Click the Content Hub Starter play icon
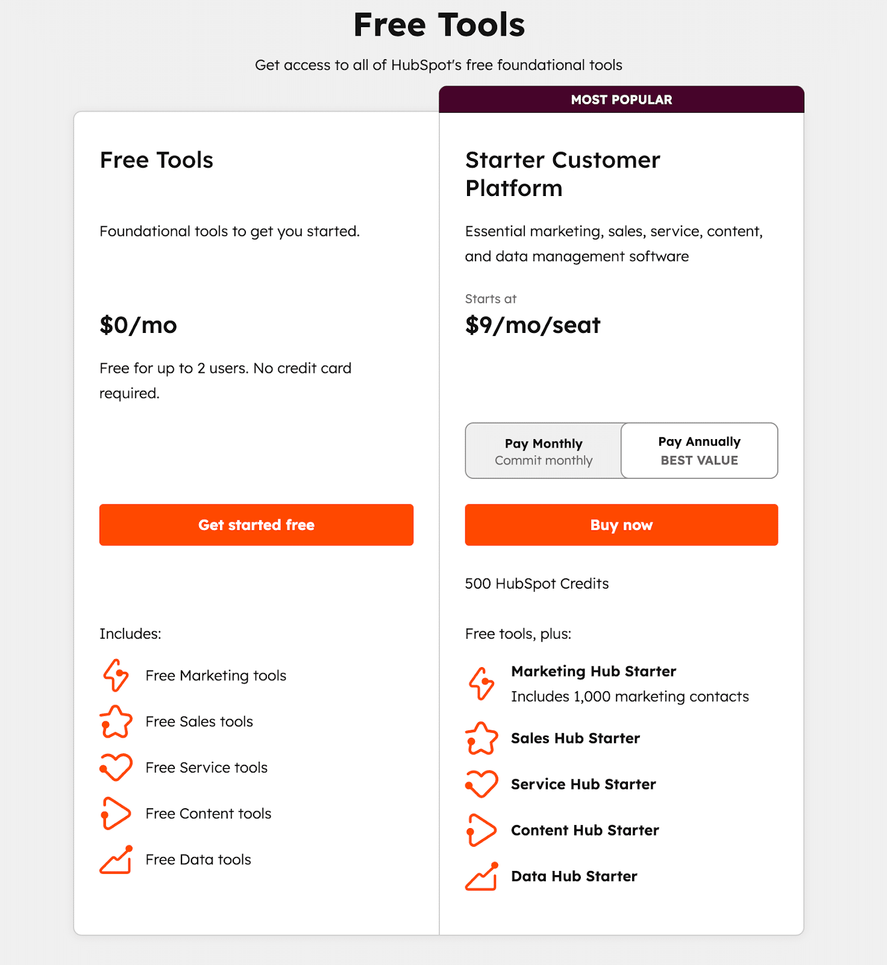This screenshot has height=965, width=887. [480, 831]
